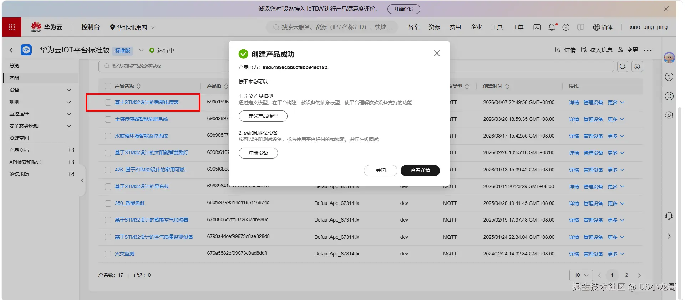Refresh the product list

pos(623,66)
